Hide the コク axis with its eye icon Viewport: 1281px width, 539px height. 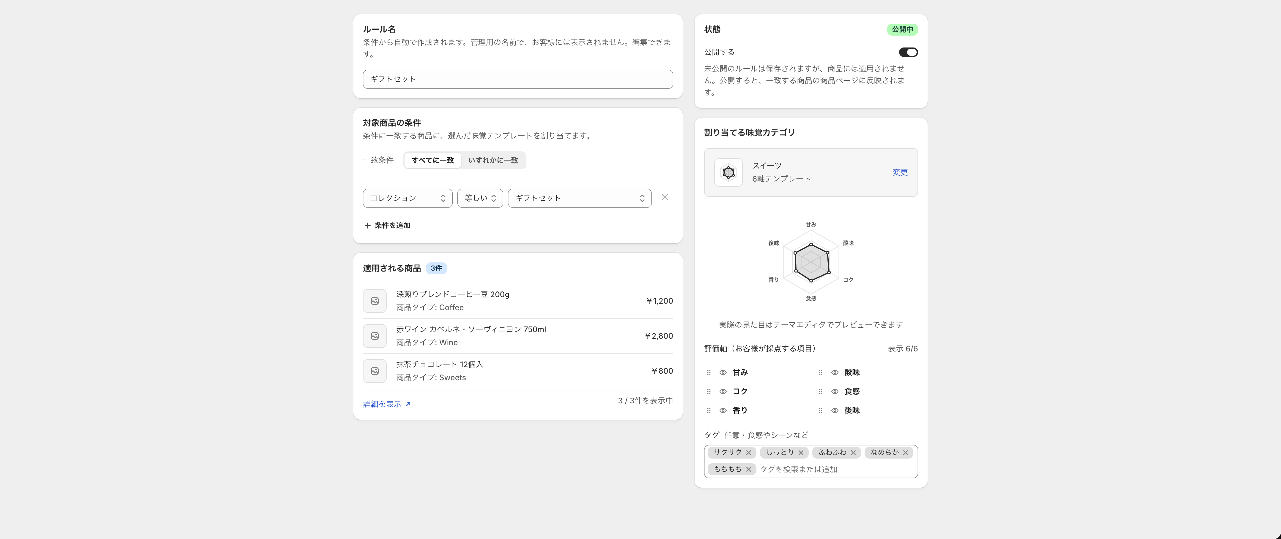click(723, 391)
